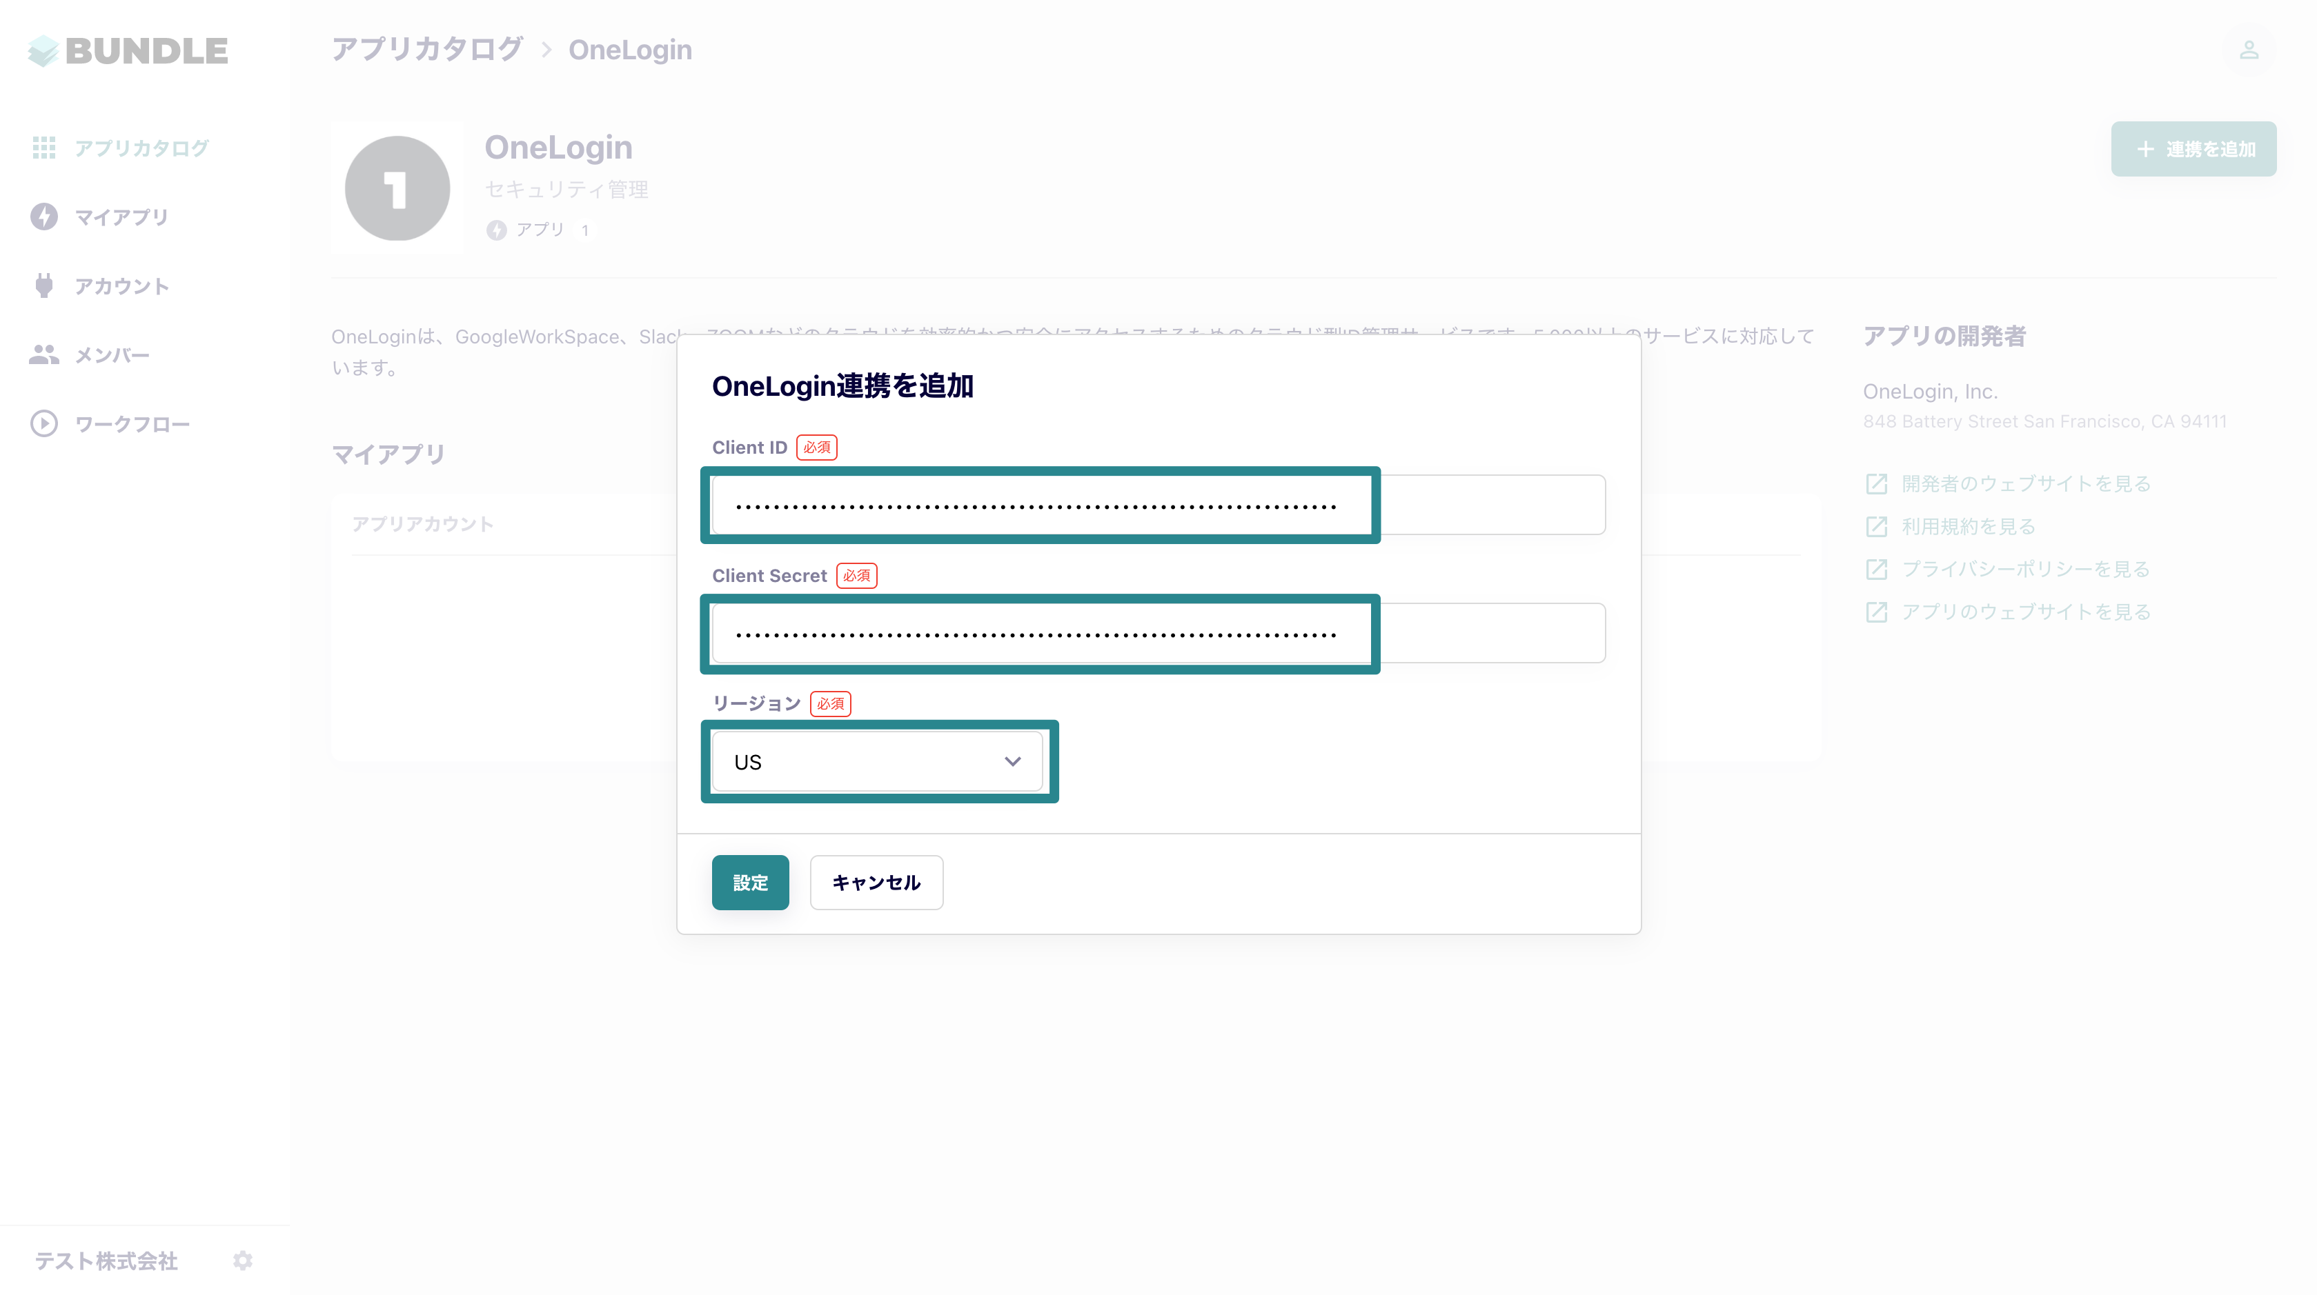Click the 設定 button
The height and width of the screenshot is (1295, 2317).
click(x=750, y=883)
